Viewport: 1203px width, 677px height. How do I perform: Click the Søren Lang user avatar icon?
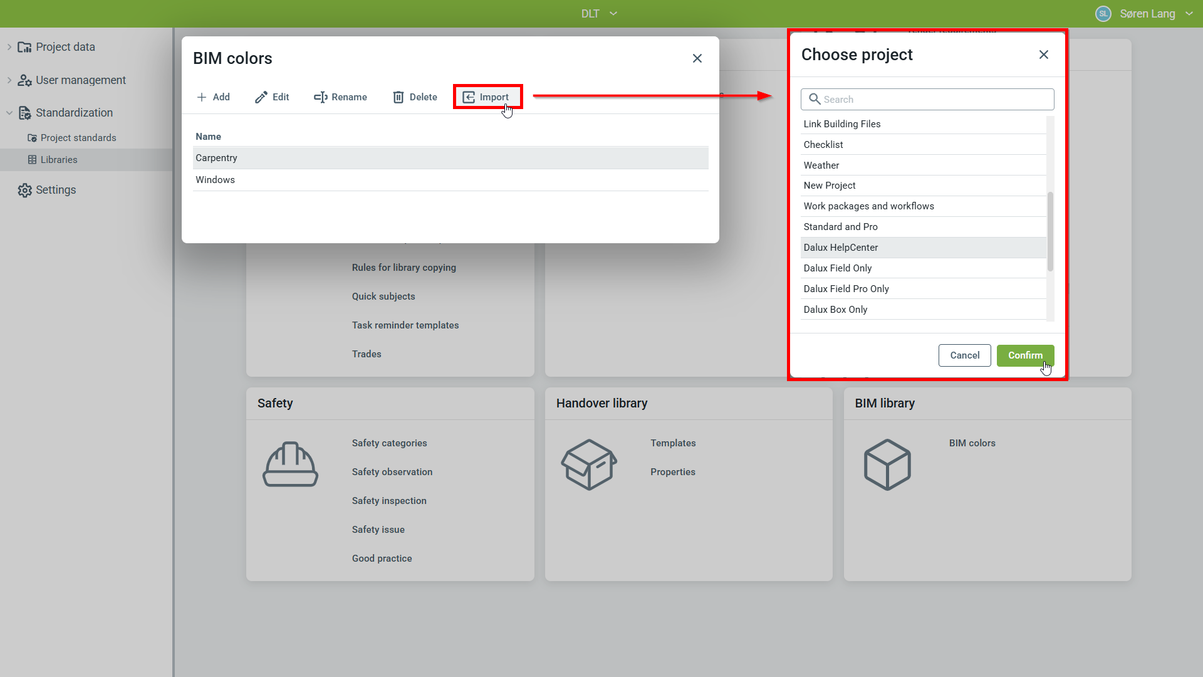(1103, 14)
